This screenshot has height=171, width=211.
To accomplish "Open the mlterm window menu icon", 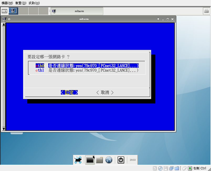I will click(4, 19).
